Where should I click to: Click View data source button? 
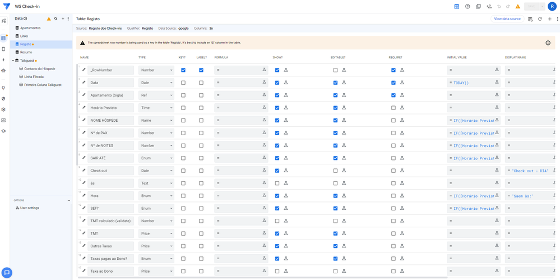507,19
